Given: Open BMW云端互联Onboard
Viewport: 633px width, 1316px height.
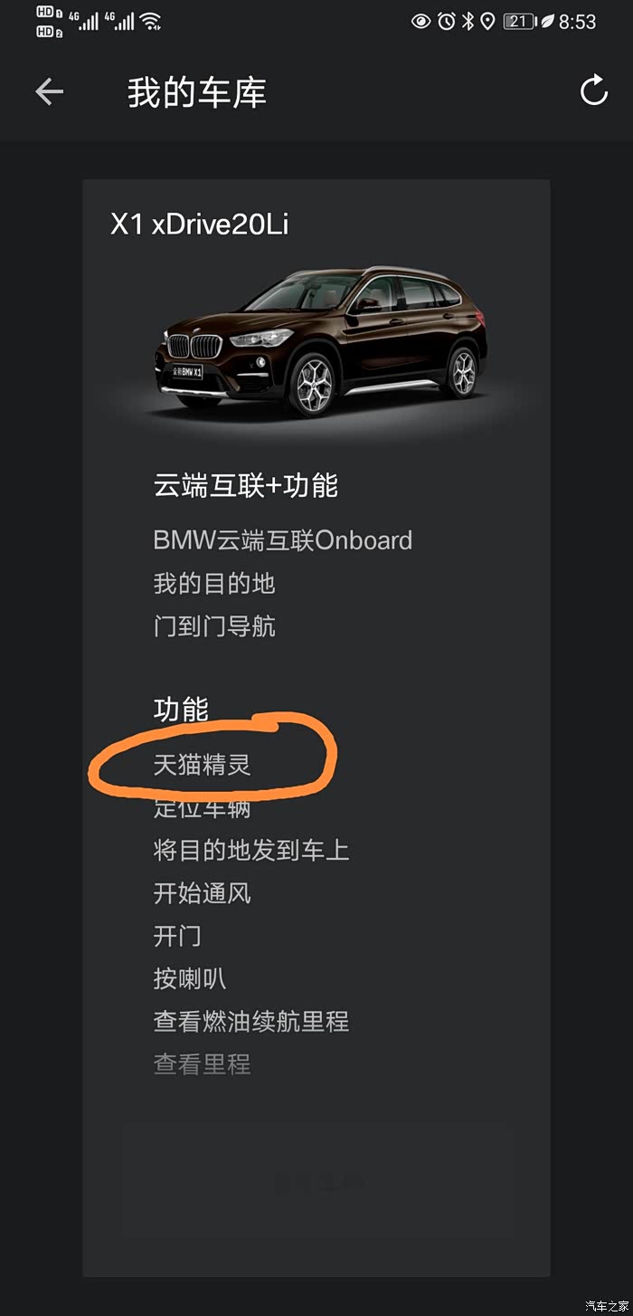Looking at the screenshot, I should [x=282, y=540].
